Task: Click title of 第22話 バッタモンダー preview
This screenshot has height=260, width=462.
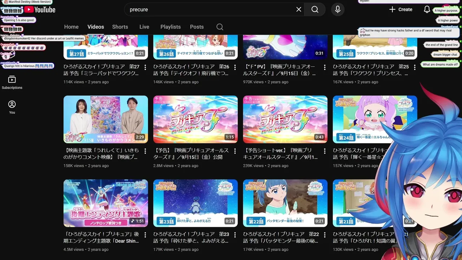Action: click(281, 238)
